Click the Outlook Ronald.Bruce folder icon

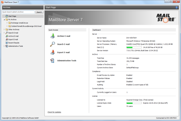coord(10,26)
